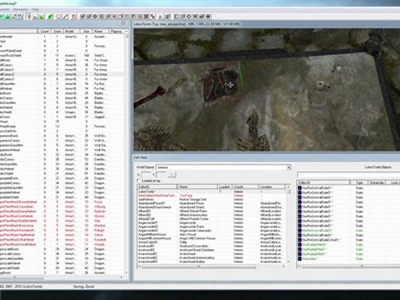Screen dimensions: 400x300
Task: Select the Ansilvund Excavation cell row
Action: 212,246
